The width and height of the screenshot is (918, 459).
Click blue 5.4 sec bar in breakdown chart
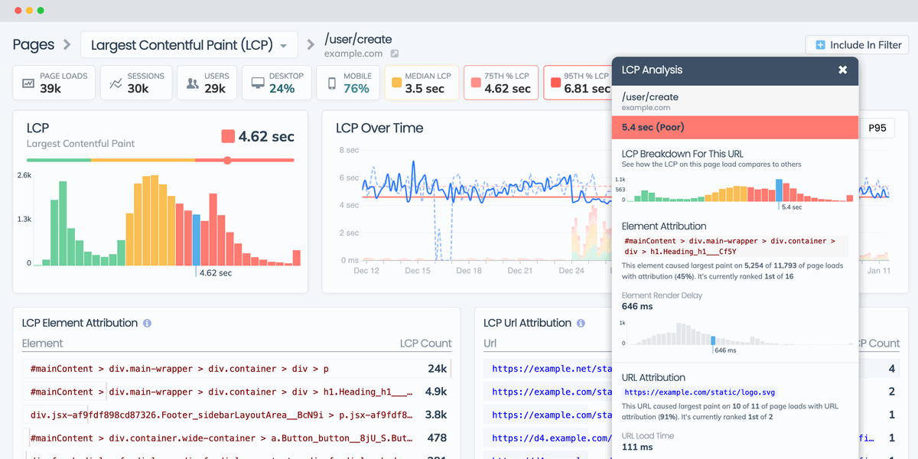point(780,190)
